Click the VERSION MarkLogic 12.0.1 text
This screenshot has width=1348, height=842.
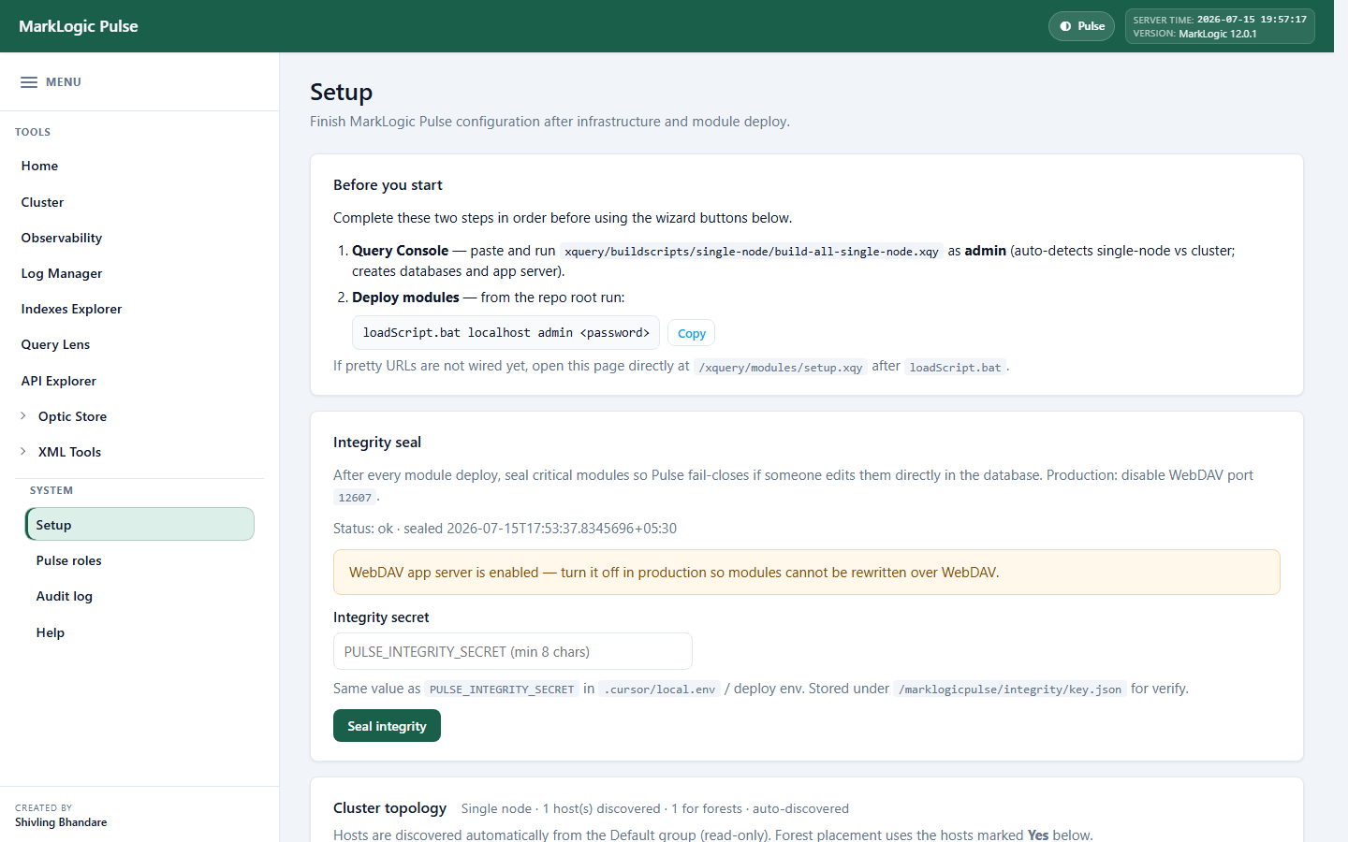pyautogui.click(x=1194, y=34)
